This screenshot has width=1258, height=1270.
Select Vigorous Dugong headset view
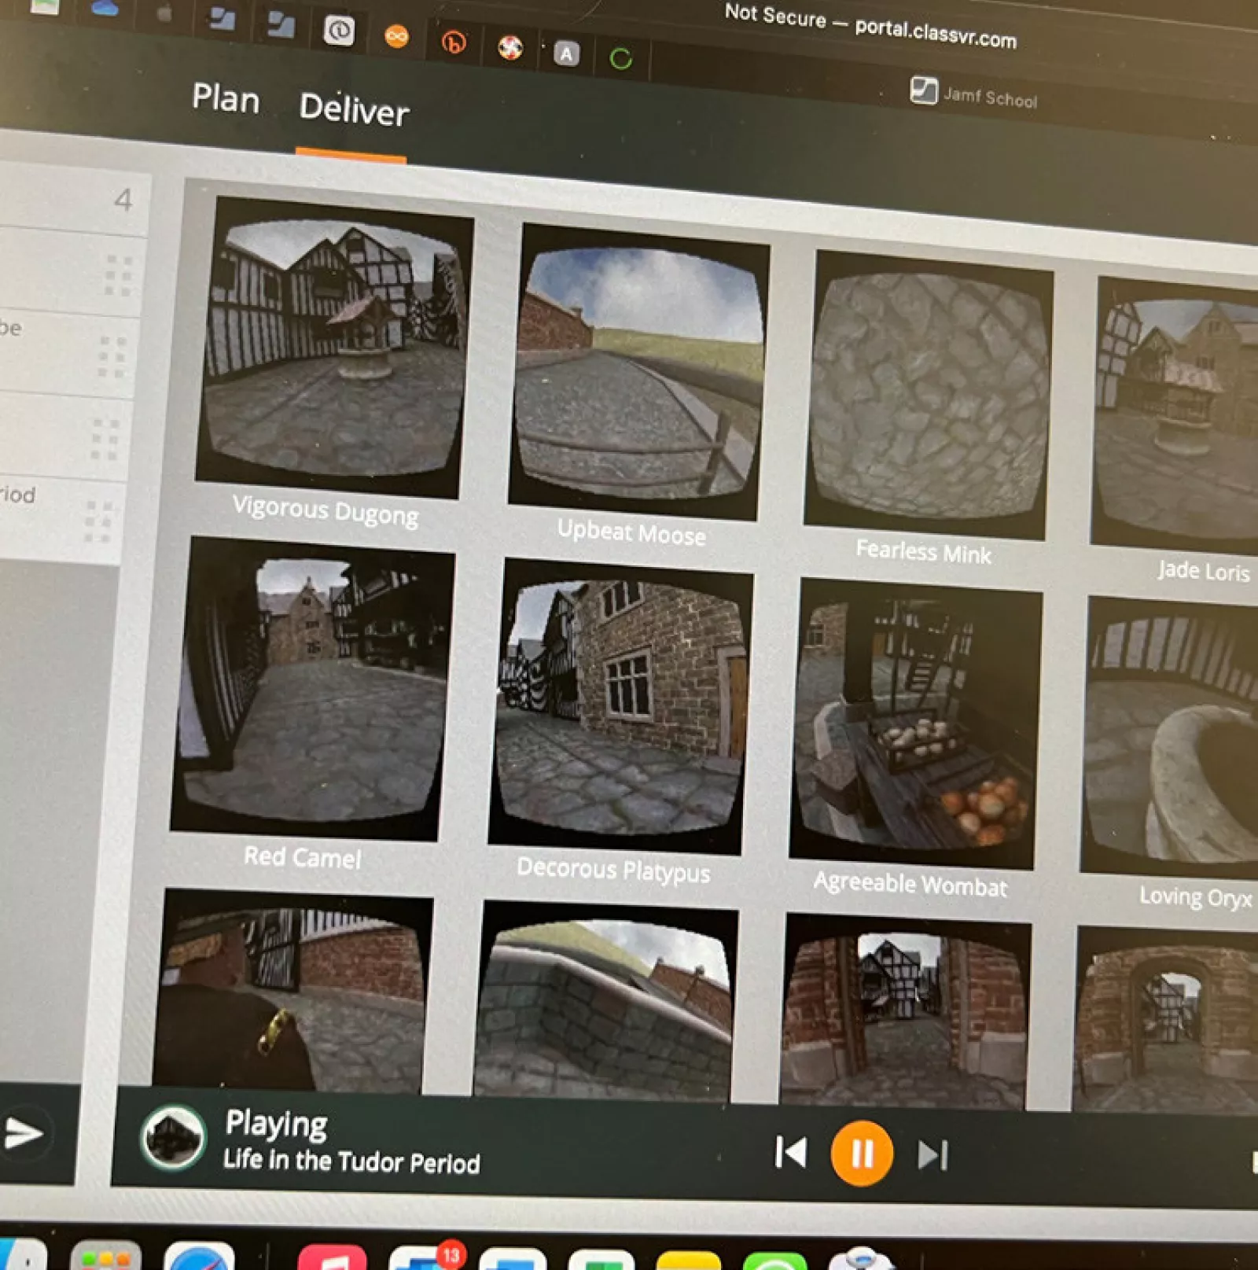click(x=334, y=347)
